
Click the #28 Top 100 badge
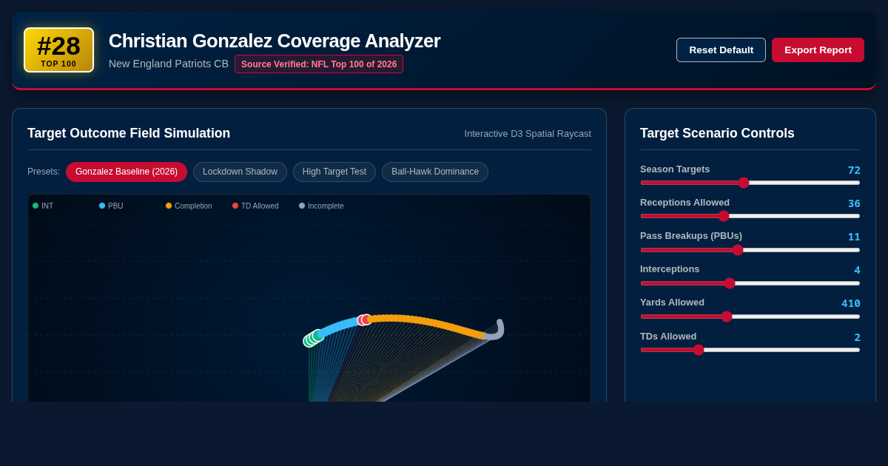(x=58, y=50)
